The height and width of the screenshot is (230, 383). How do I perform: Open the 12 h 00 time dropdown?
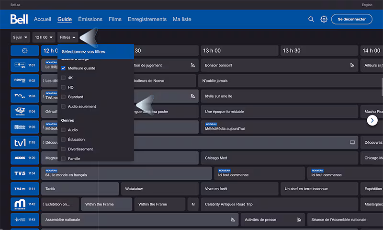(x=44, y=37)
